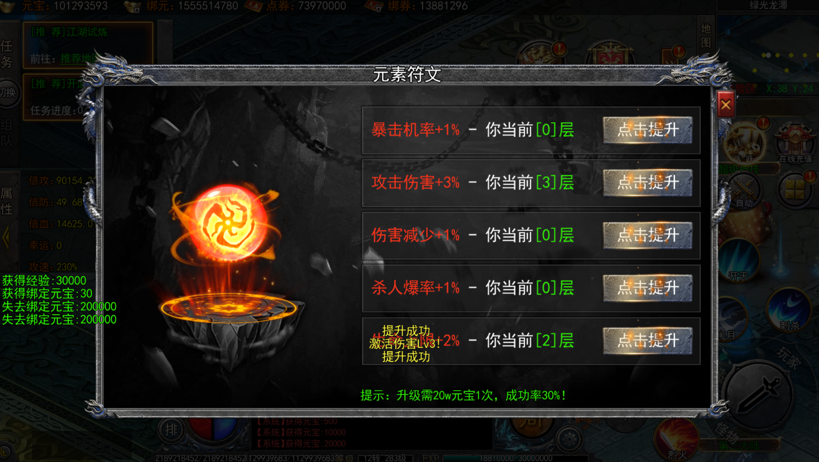Open the 排 ranking round button
Viewport: 819px width, 462px height.
171,430
